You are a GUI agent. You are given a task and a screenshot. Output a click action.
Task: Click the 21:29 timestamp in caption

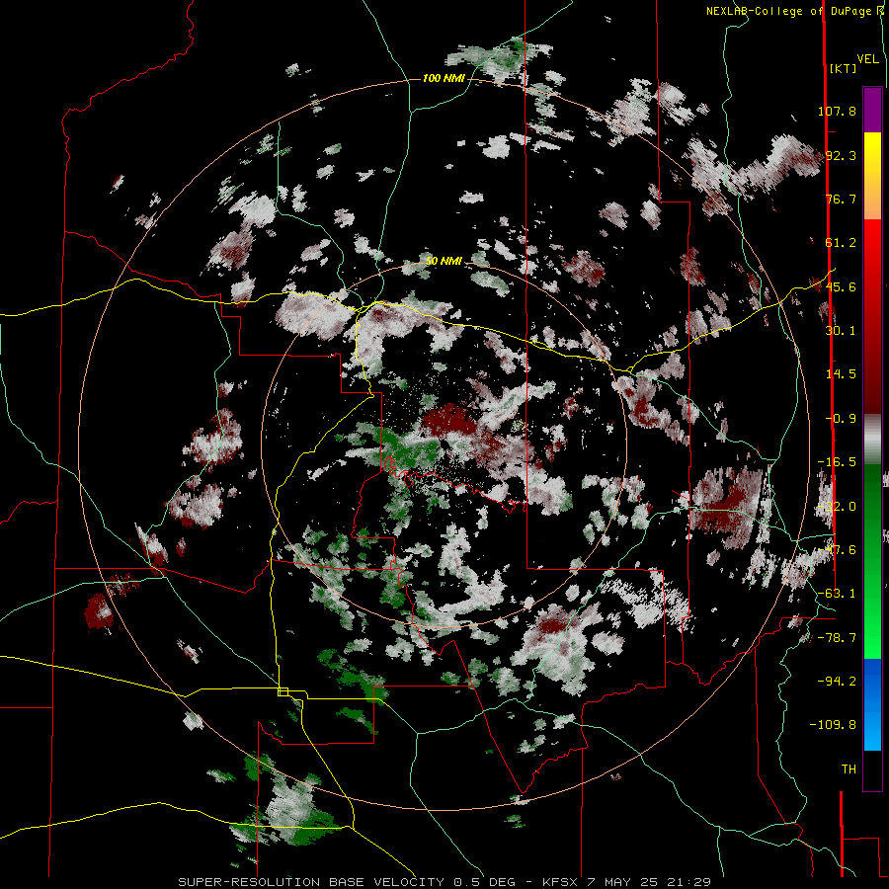(691, 882)
